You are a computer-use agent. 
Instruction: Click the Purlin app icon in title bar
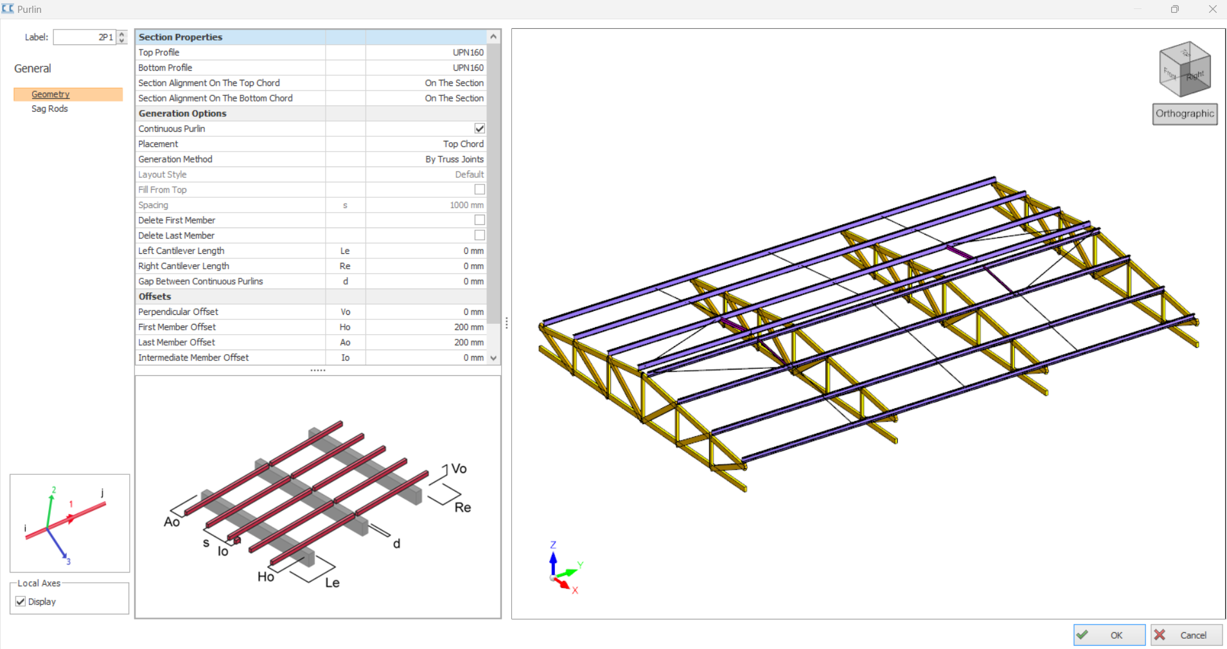click(8, 9)
